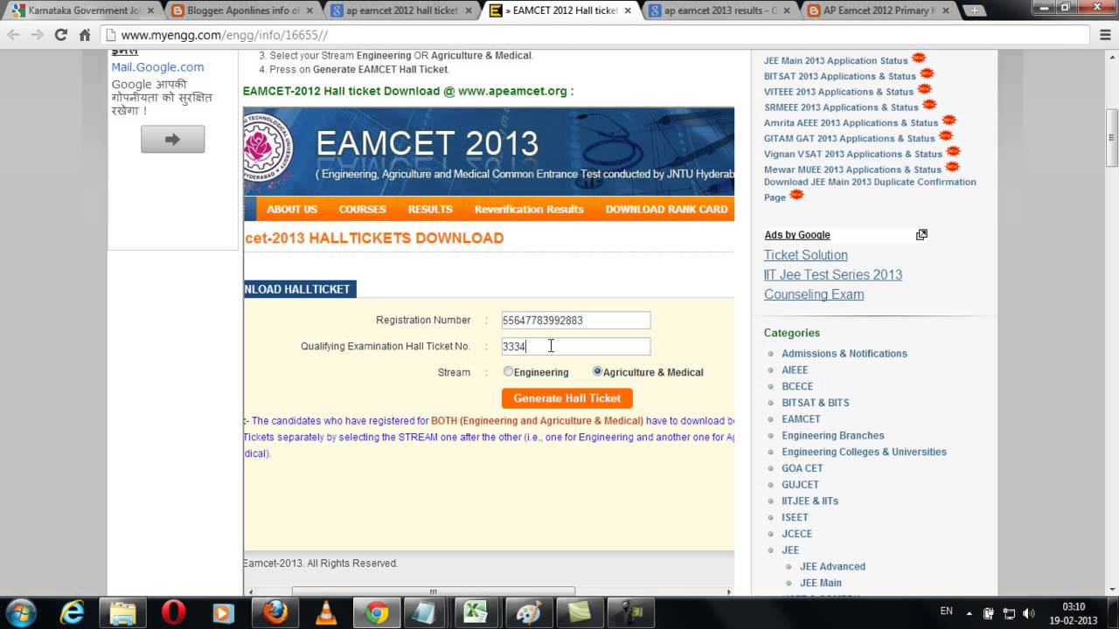Viewport: 1119px width, 629px height.
Task: Open COURSES menu item
Action: [362, 209]
